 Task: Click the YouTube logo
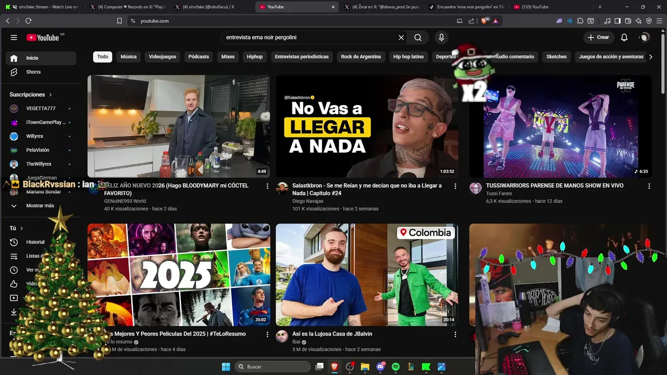tap(43, 37)
